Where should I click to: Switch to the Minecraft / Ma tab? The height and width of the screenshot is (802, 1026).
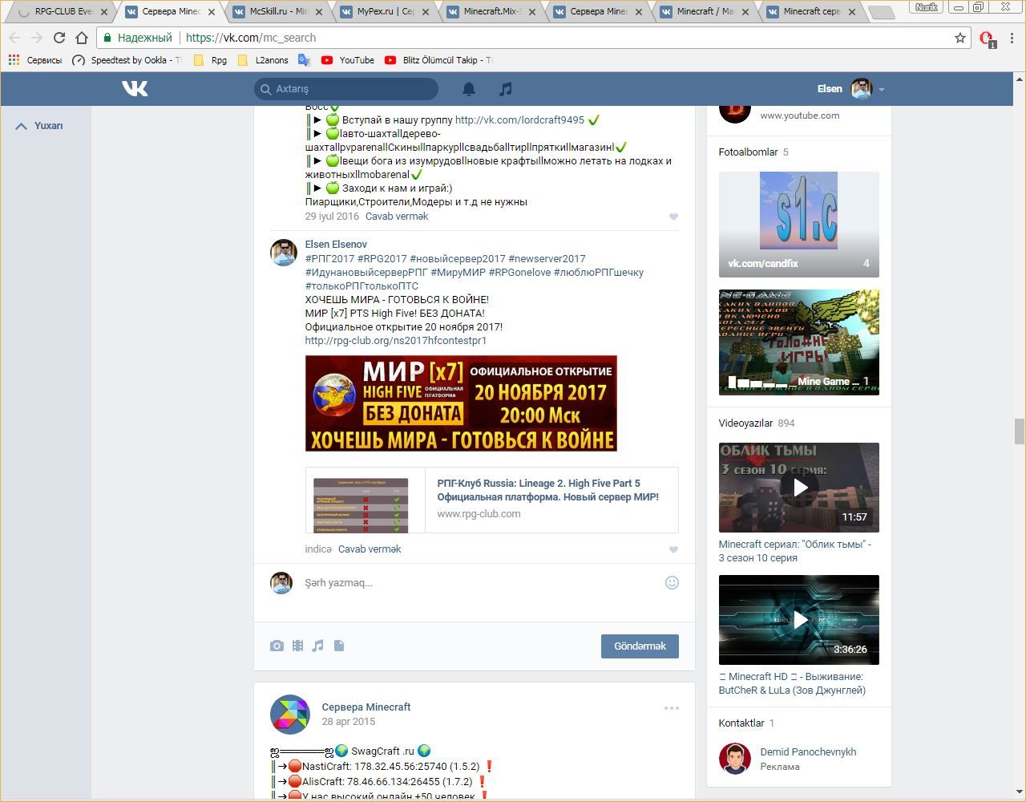[x=705, y=11]
